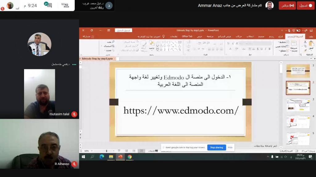Click the live streaming indicator button
The image size is (316, 177).
(287, 6)
